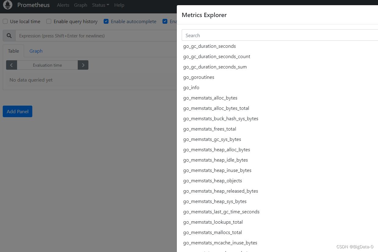
Task: Open the Alerts page in navbar
Action: coord(63,5)
